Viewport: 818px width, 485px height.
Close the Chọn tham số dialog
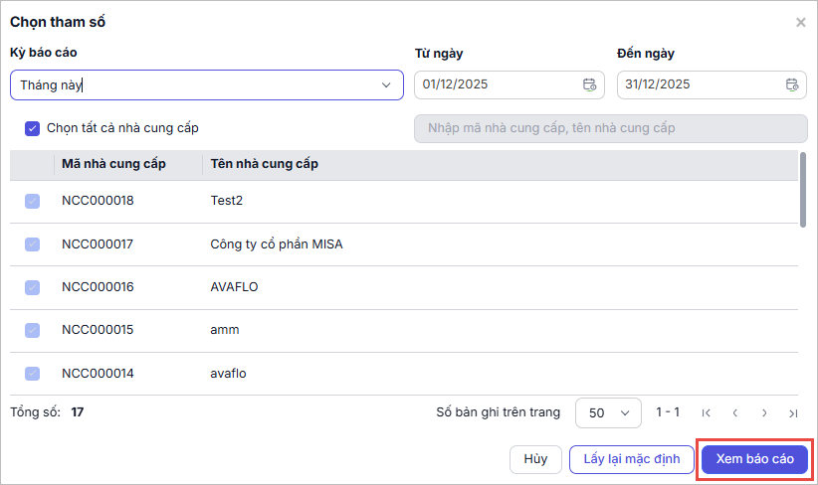tap(800, 22)
